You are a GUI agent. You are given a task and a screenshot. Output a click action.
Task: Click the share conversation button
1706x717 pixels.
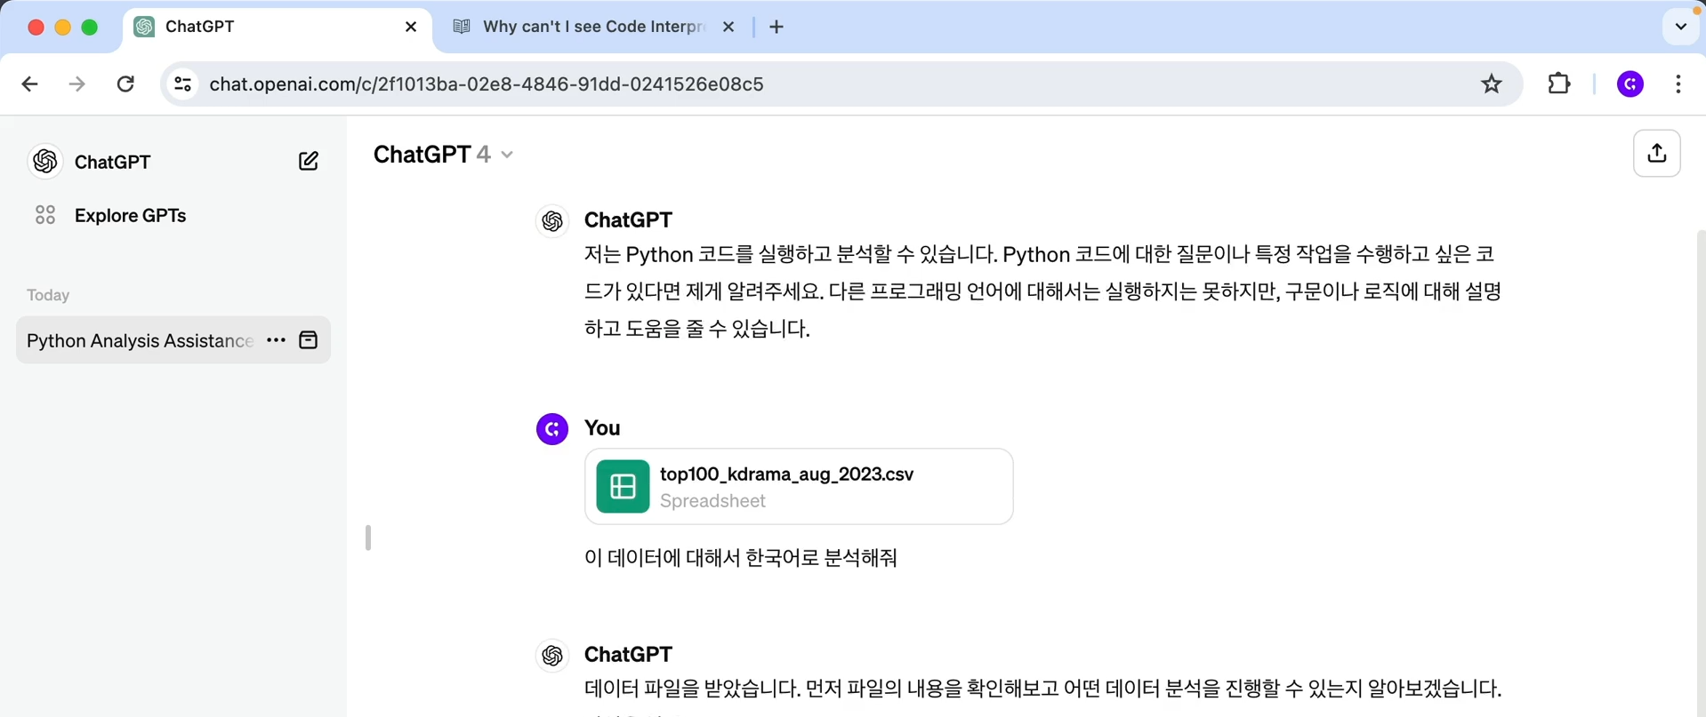pyautogui.click(x=1656, y=153)
